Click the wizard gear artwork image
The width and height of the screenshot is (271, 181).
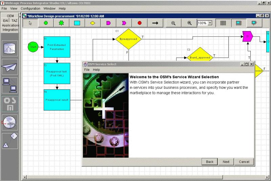pyautogui.click(x=106, y=115)
